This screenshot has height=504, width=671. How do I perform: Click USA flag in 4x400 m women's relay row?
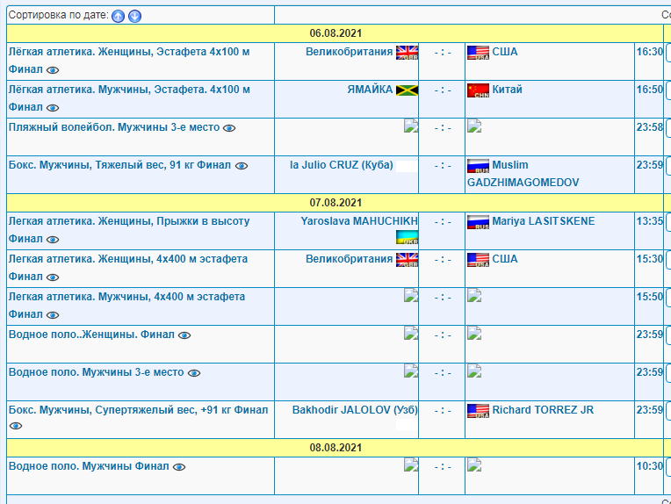(x=478, y=260)
